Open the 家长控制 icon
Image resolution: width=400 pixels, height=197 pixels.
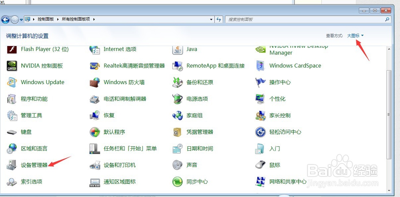coord(260,115)
